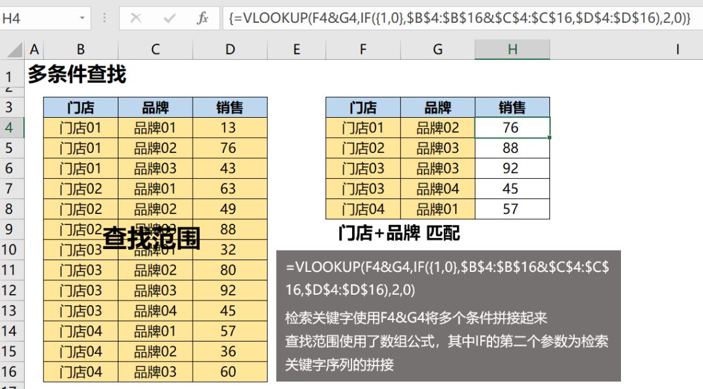This screenshot has width=703, height=389.
Task: Select column D header
Action: coord(230,49)
